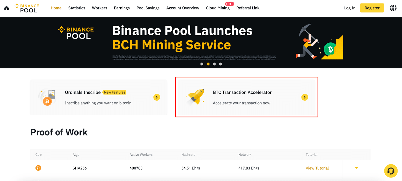Open the Account Overview menu item
This screenshot has height=181, width=402.
(x=183, y=8)
